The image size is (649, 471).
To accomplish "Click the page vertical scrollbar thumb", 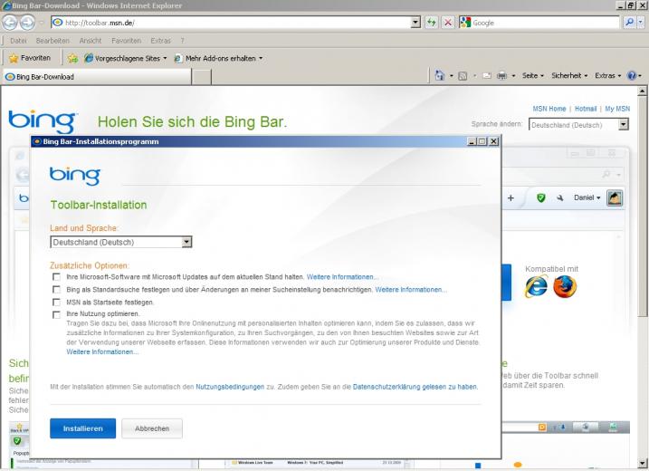I will (x=642, y=206).
